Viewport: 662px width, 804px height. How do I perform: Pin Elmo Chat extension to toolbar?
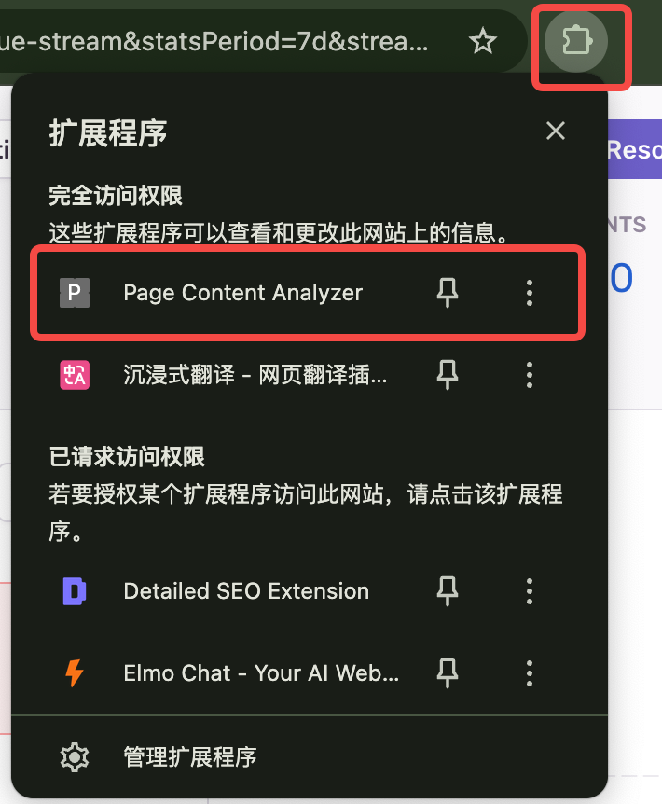tap(448, 673)
